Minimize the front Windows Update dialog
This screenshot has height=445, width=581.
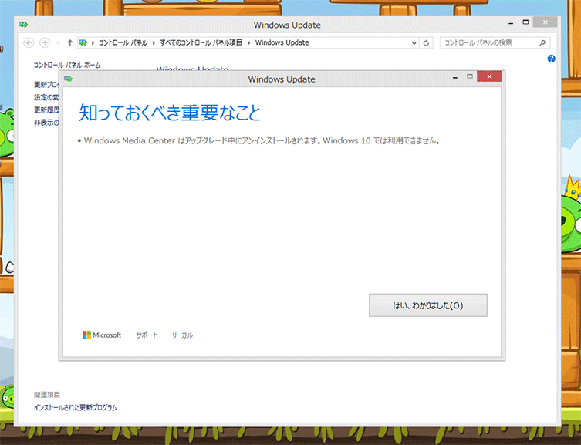(455, 77)
